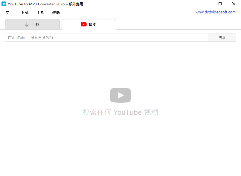Image resolution: width=241 pixels, height=176 pixels.
Task: Switch to the 下载 tab
Action: click(x=32, y=24)
